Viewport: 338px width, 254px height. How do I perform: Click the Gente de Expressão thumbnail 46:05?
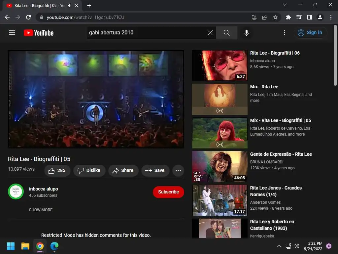click(220, 167)
